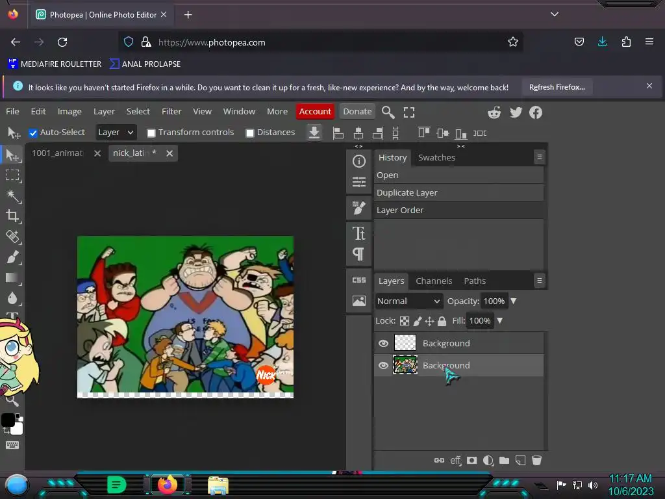Select the Magic Wand tool
The height and width of the screenshot is (499, 665).
(x=12, y=196)
